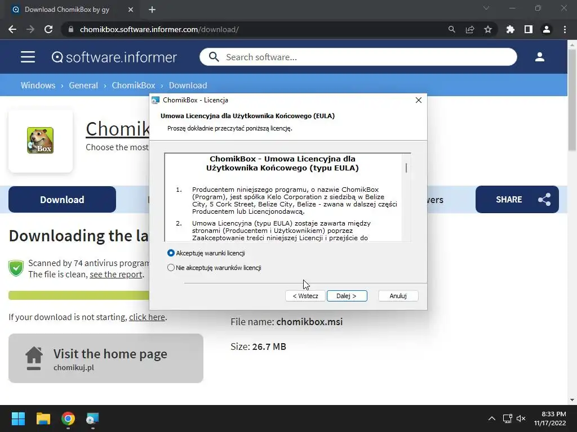This screenshot has height=432, width=577.
Task: Click the Download breadcrumb item
Action: 188,85
